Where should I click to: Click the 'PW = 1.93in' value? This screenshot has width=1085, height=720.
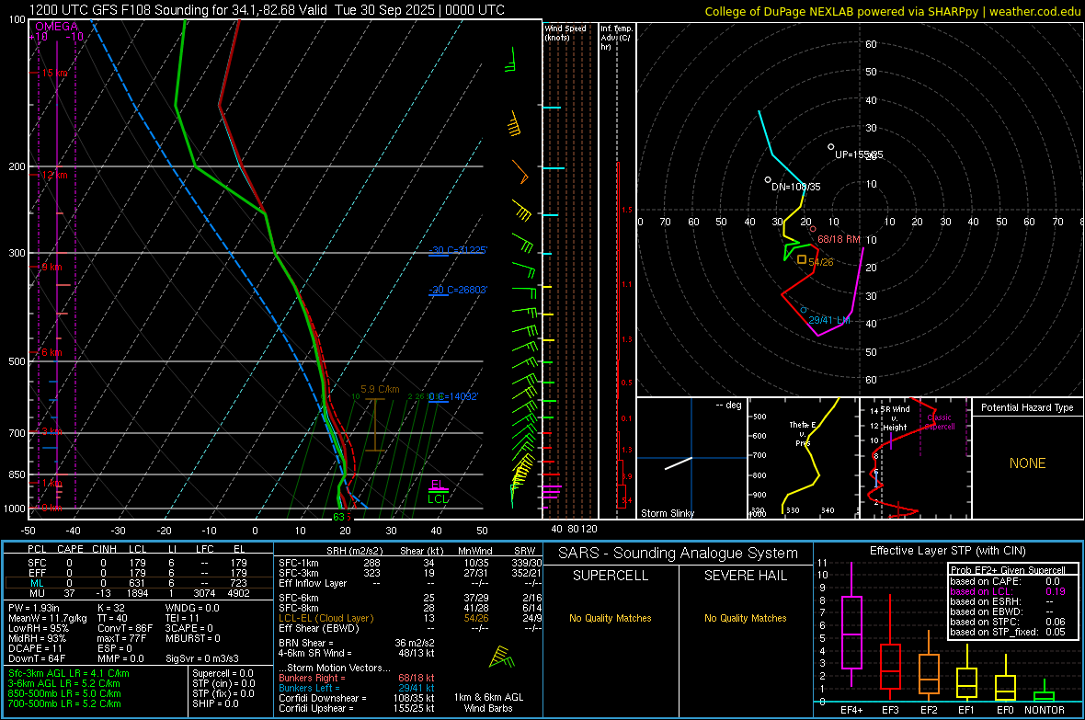tap(34, 608)
